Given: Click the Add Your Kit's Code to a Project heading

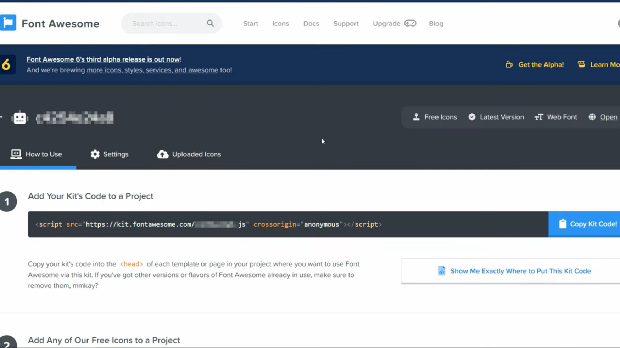Looking at the screenshot, I should 91,196.
